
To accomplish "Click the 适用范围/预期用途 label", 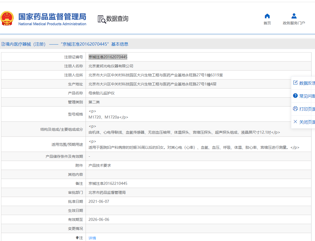I will pyautogui.click(x=67, y=144).
